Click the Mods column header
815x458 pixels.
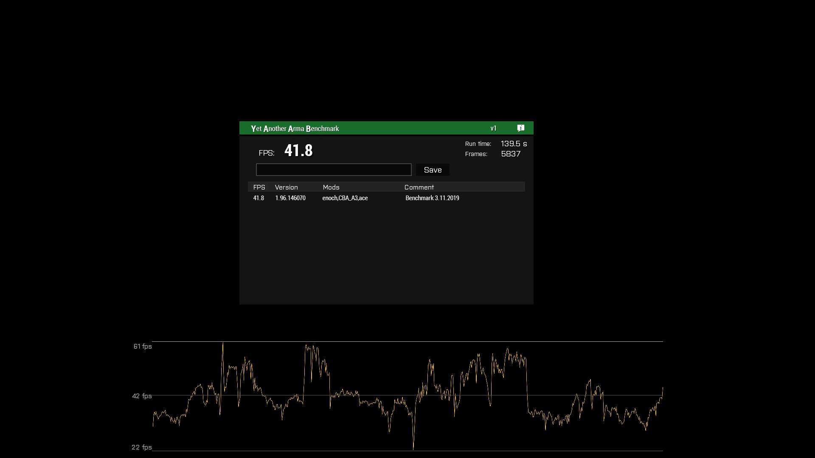(331, 187)
